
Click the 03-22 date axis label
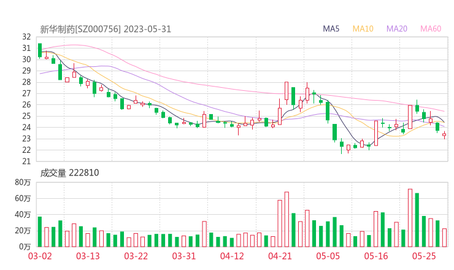click(136, 256)
